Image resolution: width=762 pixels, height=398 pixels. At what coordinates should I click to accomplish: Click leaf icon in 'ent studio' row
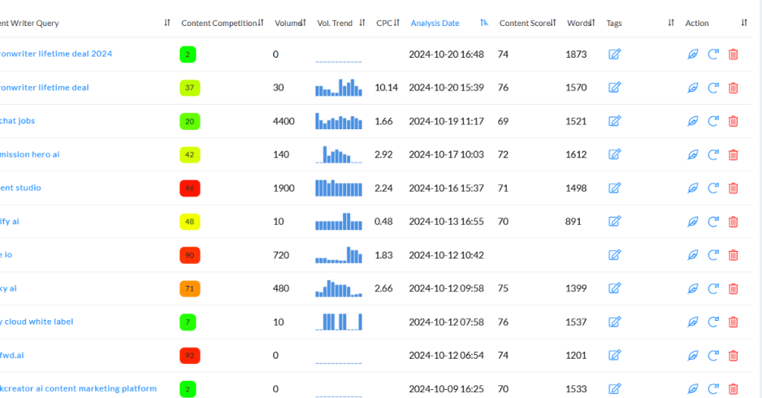[693, 188]
